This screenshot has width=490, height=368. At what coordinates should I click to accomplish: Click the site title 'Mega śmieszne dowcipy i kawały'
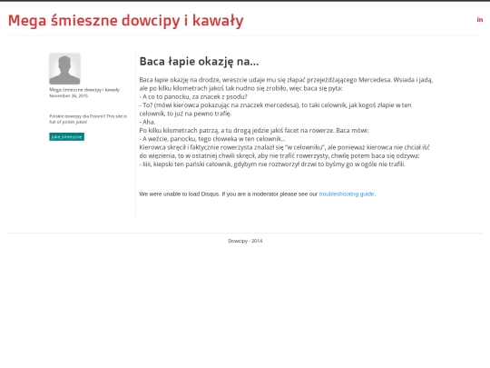click(x=125, y=21)
